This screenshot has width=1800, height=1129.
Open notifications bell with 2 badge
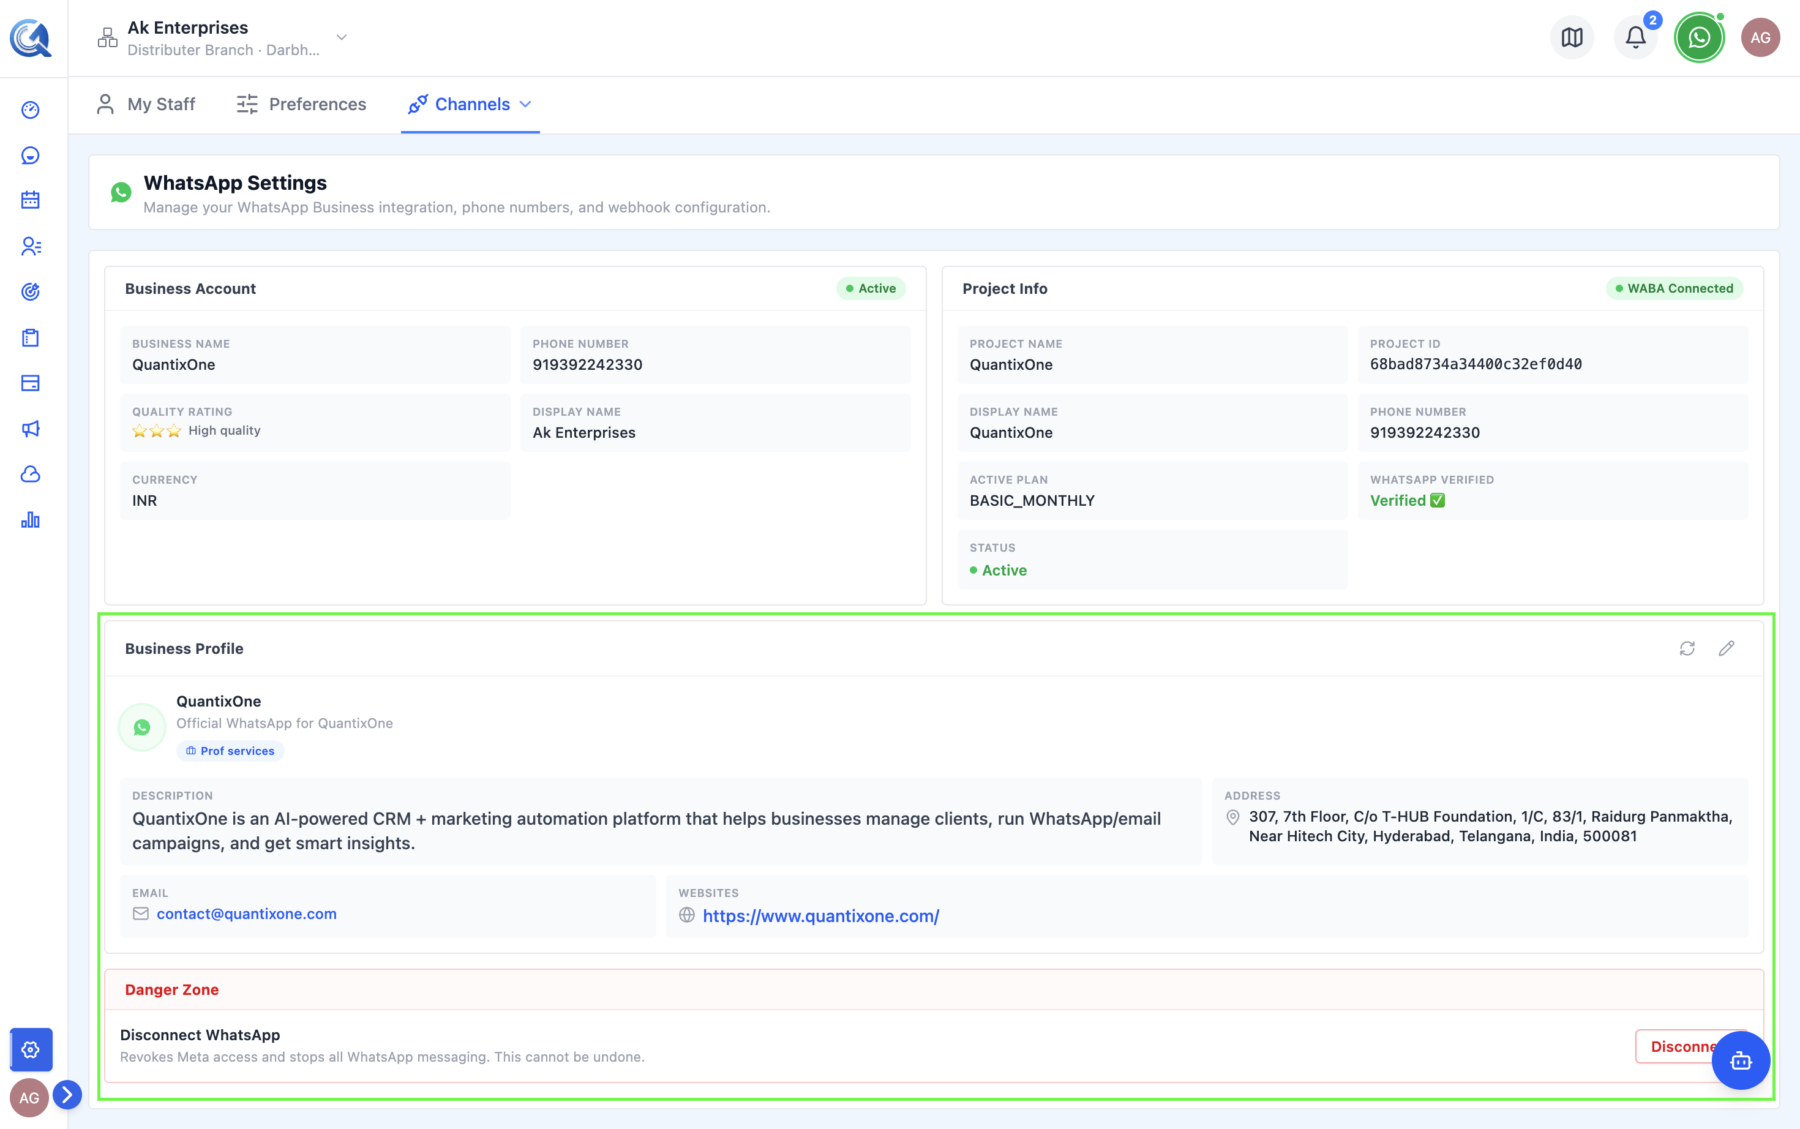point(1636,37)
